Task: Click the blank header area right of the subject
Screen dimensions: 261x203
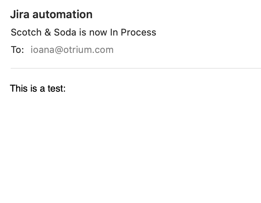Action: [208, 32]
